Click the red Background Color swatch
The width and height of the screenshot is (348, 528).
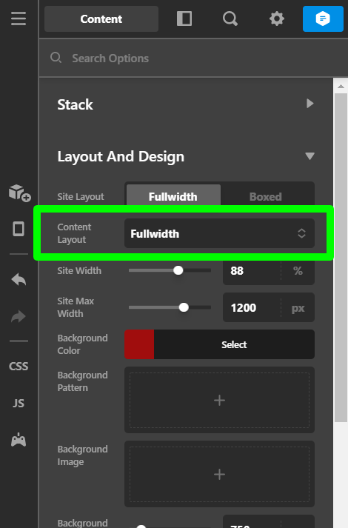tap(139, 344)
